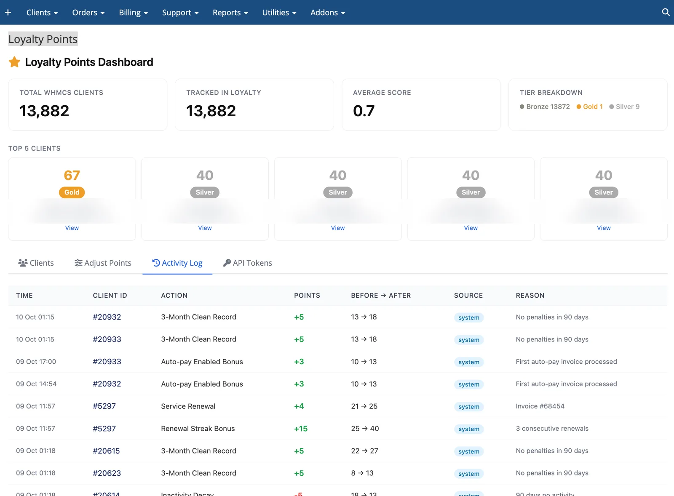Click the 25 → 40 score change

click(365, 429)
